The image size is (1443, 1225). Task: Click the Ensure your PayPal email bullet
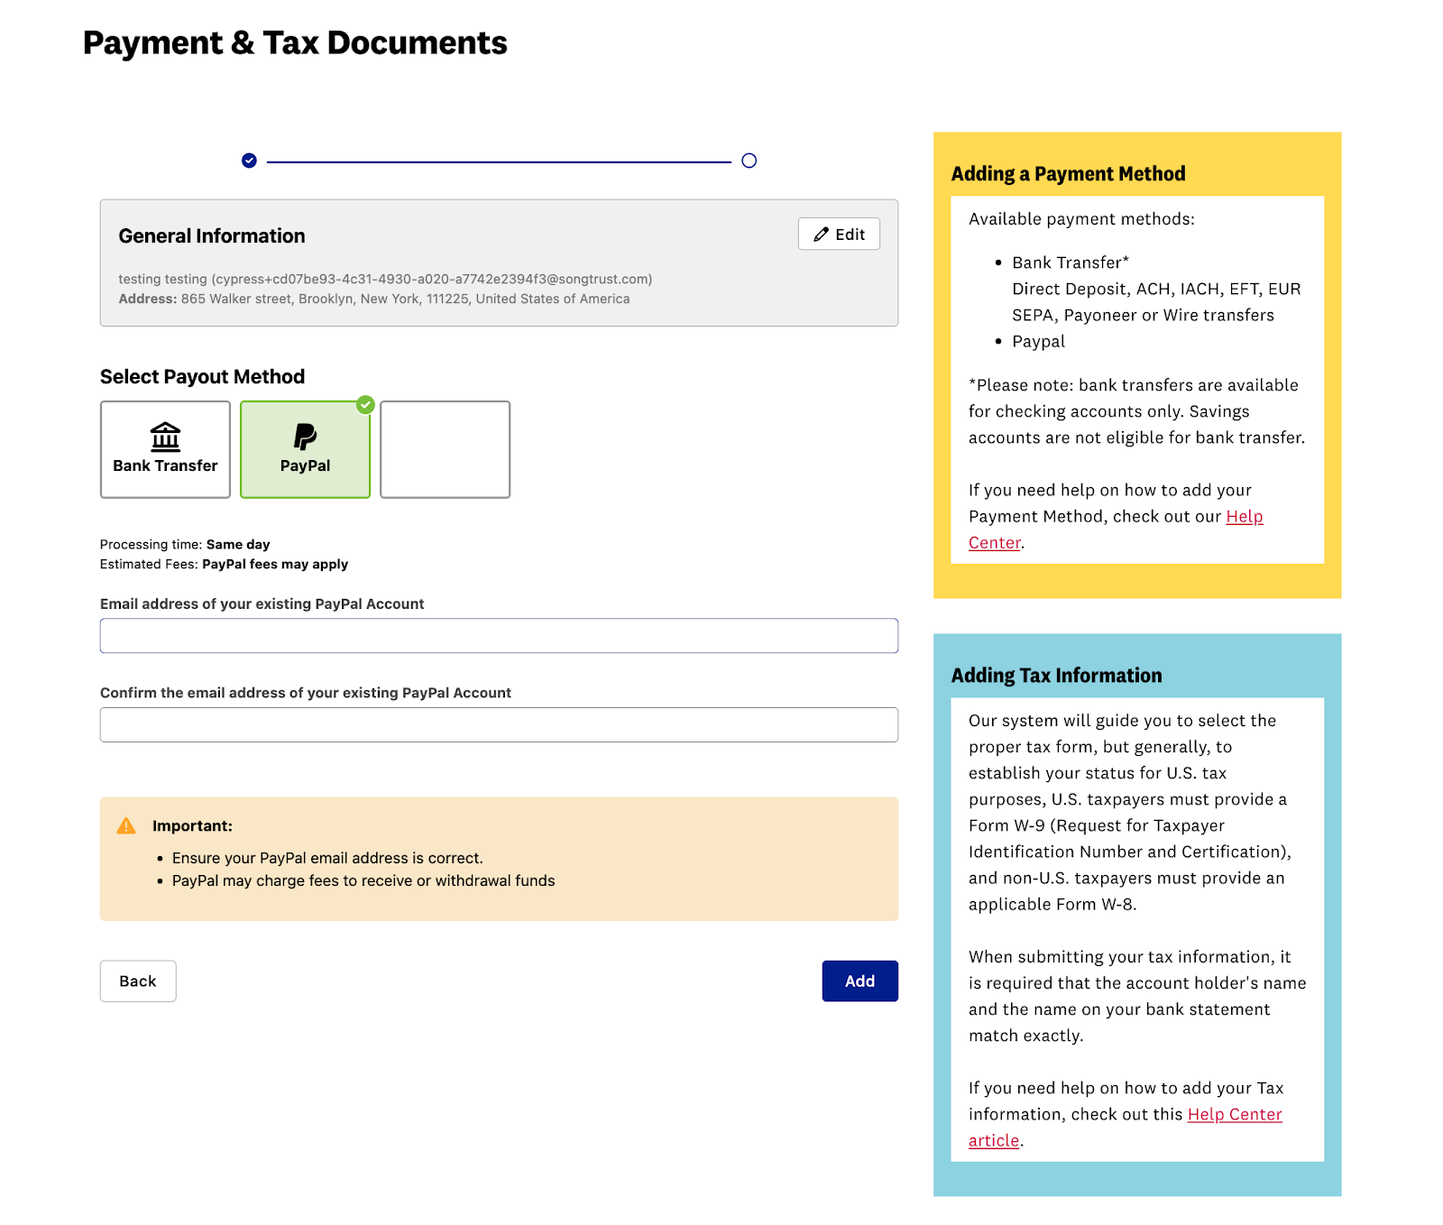click(327, 858)
